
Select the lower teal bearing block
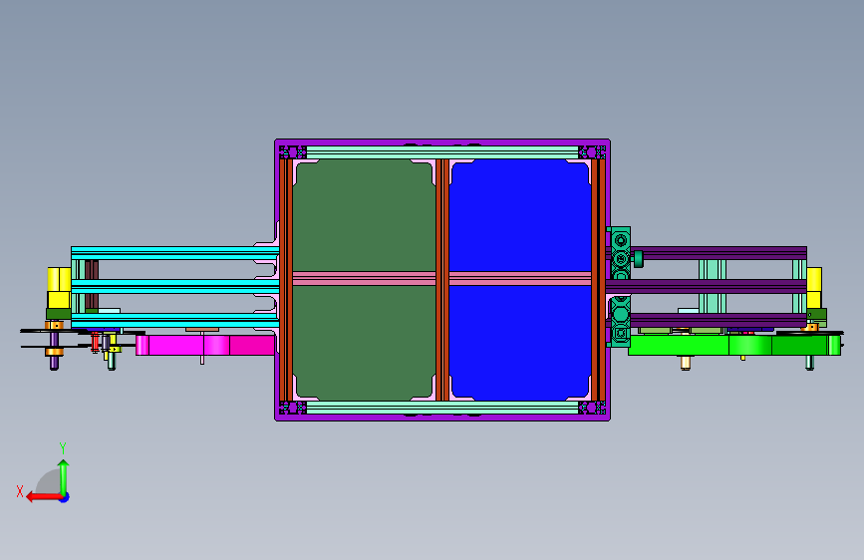(621, 321)
